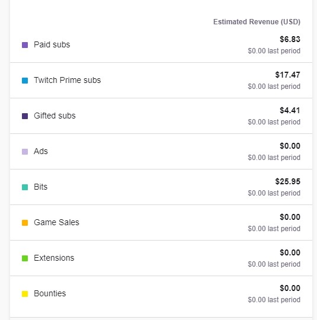Select the Twitch Prime subs label

click(68, 80)
